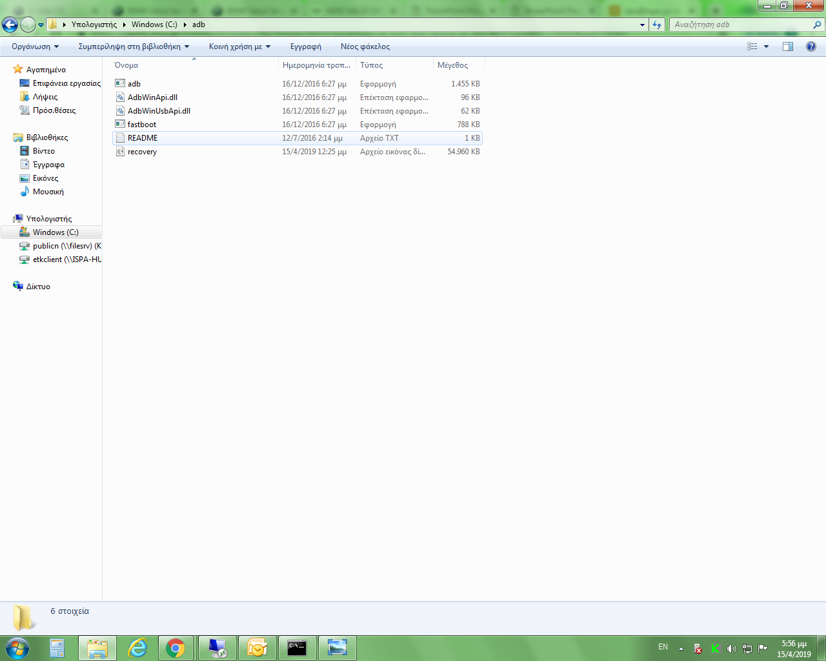Click the 'recovery' file name

(142, 152)
